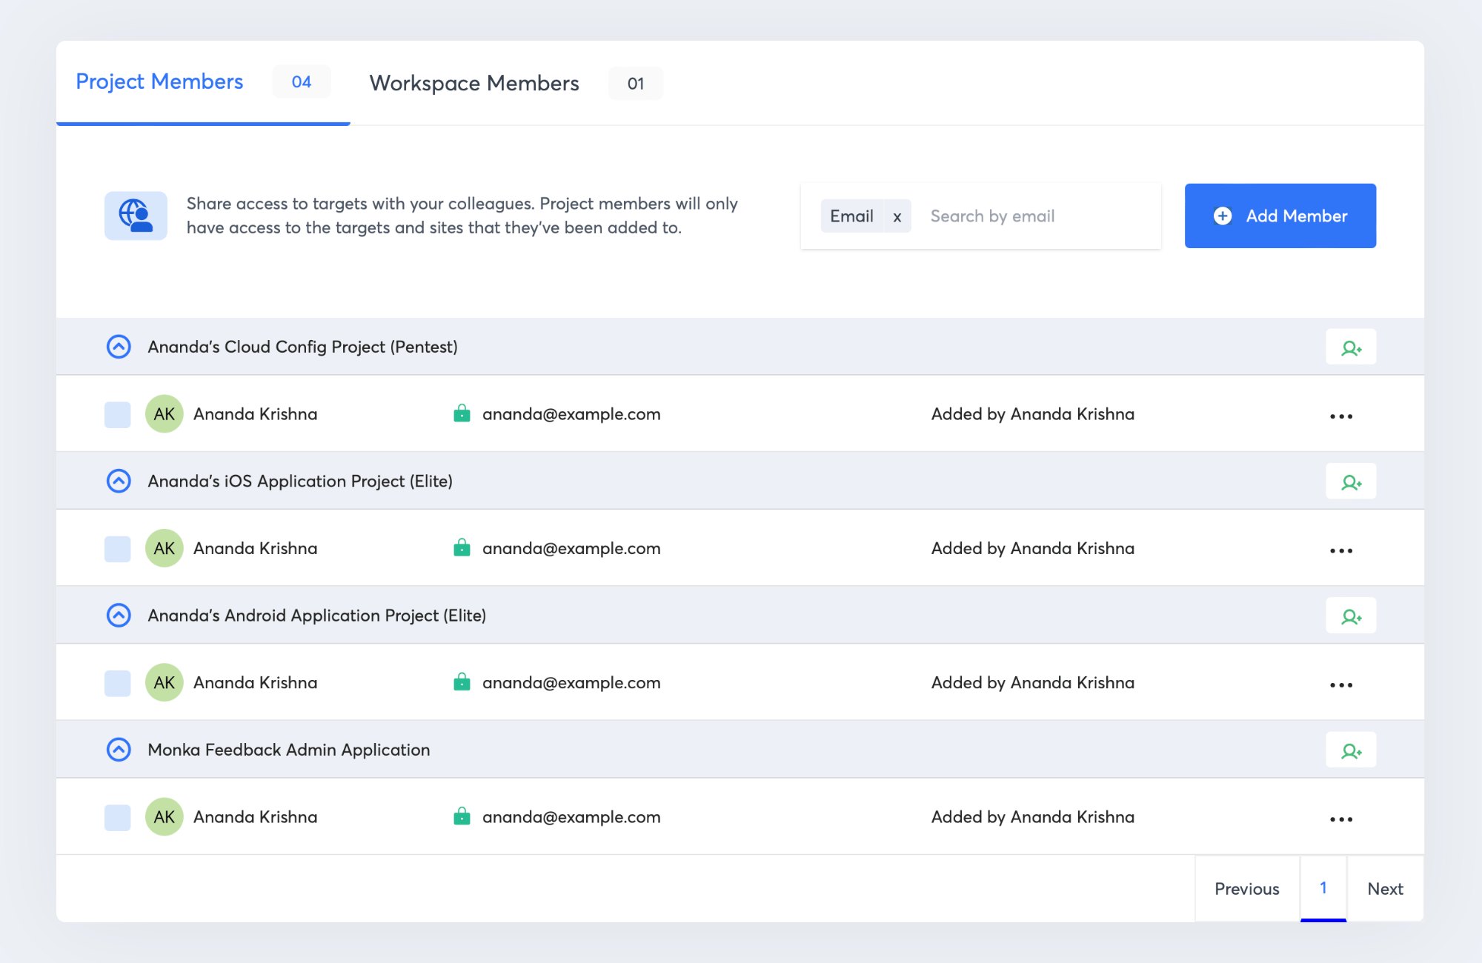Click AK avatar in Android Application Project row
Image resolution: width=1482 pixels, height=963 pixels.
(x=165, y=682)
